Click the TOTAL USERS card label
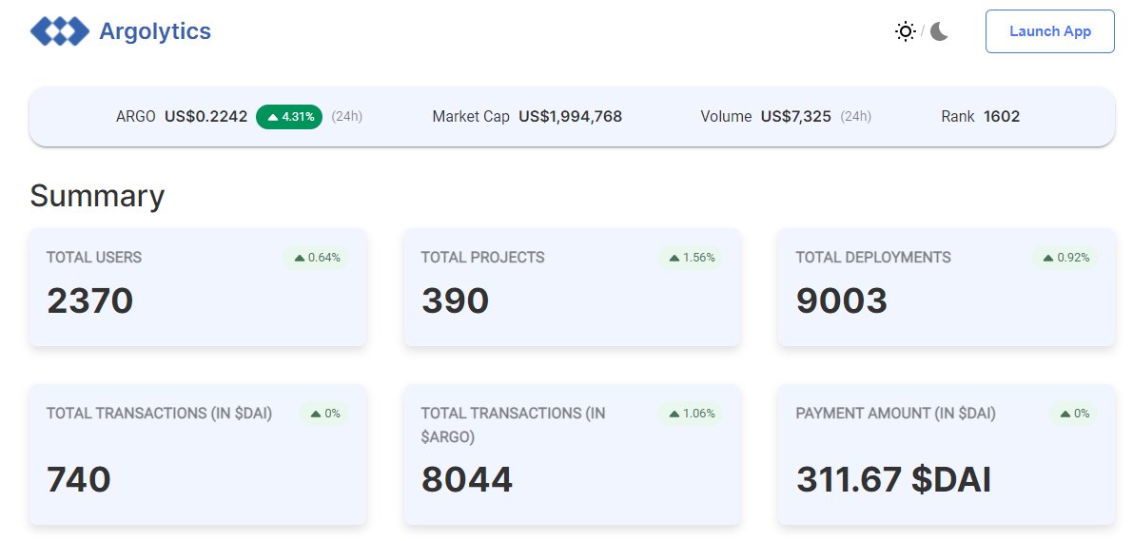Image resolution: width=1133 pixels, height=541 pixels. click(94, 257)
